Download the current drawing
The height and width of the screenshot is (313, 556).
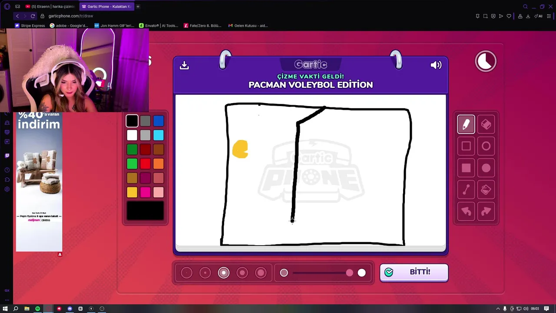[184, 65]
